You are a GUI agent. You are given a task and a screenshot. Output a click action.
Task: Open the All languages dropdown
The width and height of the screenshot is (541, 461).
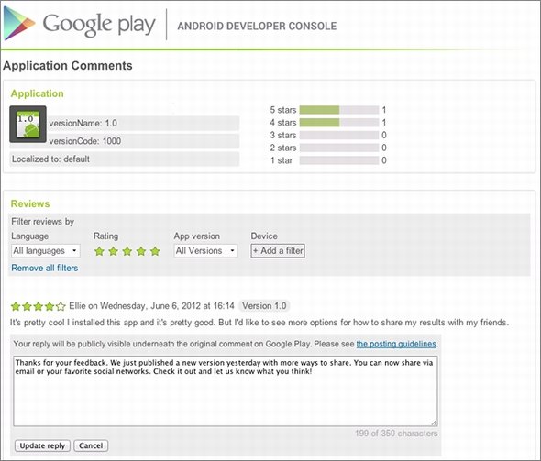tap(46, 251)
